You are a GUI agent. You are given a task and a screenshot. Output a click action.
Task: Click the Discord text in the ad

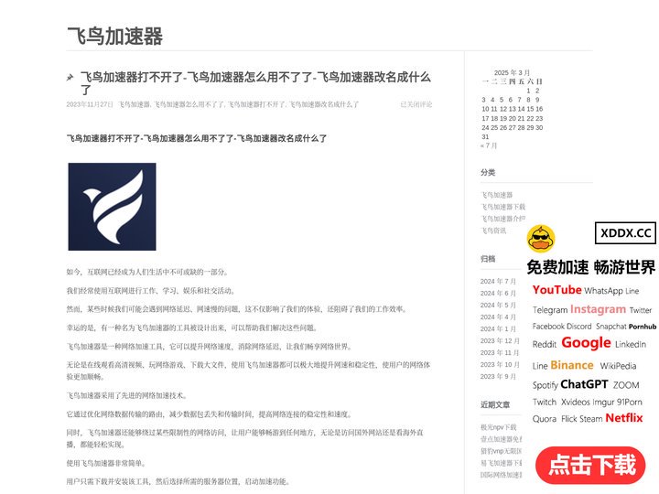click(579, 327)
